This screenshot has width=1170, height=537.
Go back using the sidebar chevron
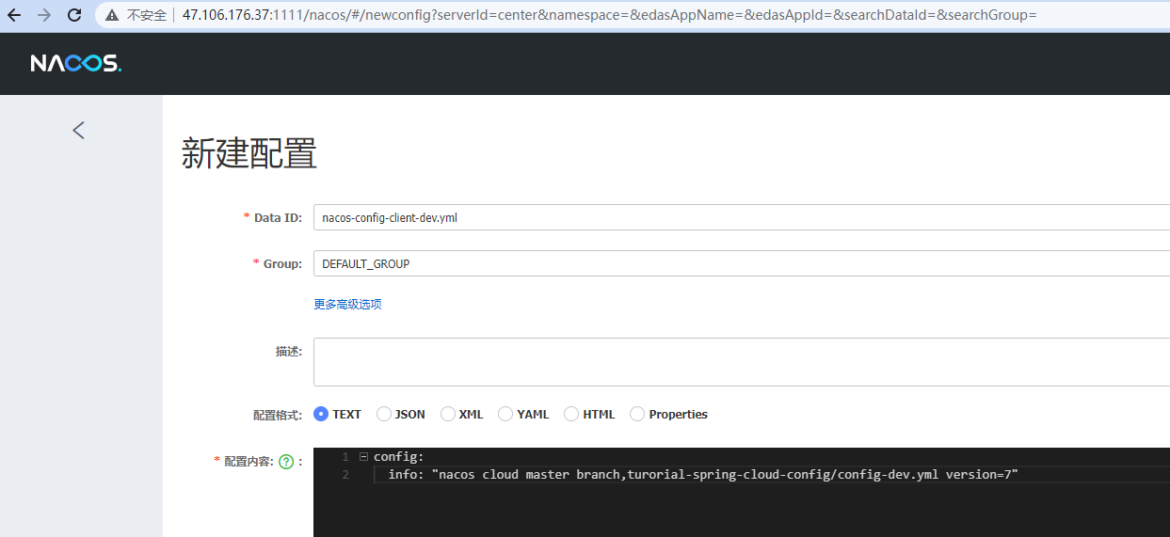[x=79, y=130]
